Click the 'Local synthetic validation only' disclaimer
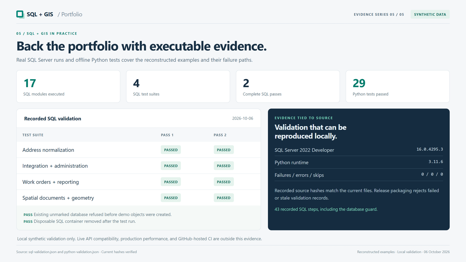This screenshot has height=262, width=466. [140, 239]
